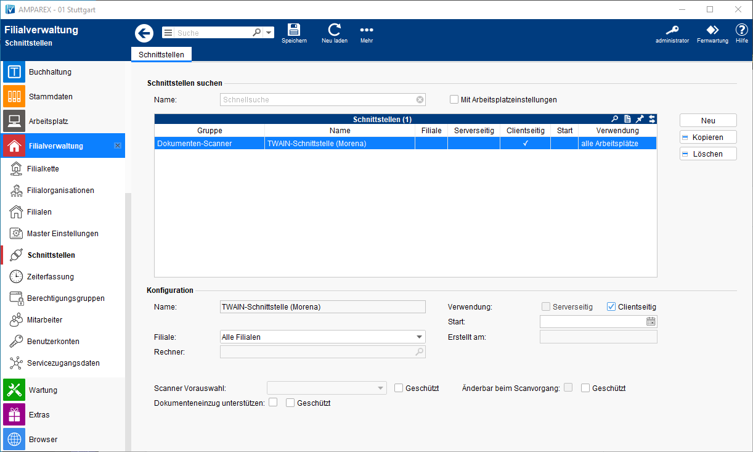Uncheck the Clientseitig checkbox
The width and height of the screenshot is (753, 452).
(x=611, y=306)
